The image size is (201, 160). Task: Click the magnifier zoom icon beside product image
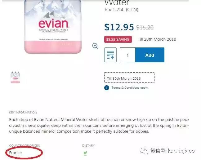point(95,46)
